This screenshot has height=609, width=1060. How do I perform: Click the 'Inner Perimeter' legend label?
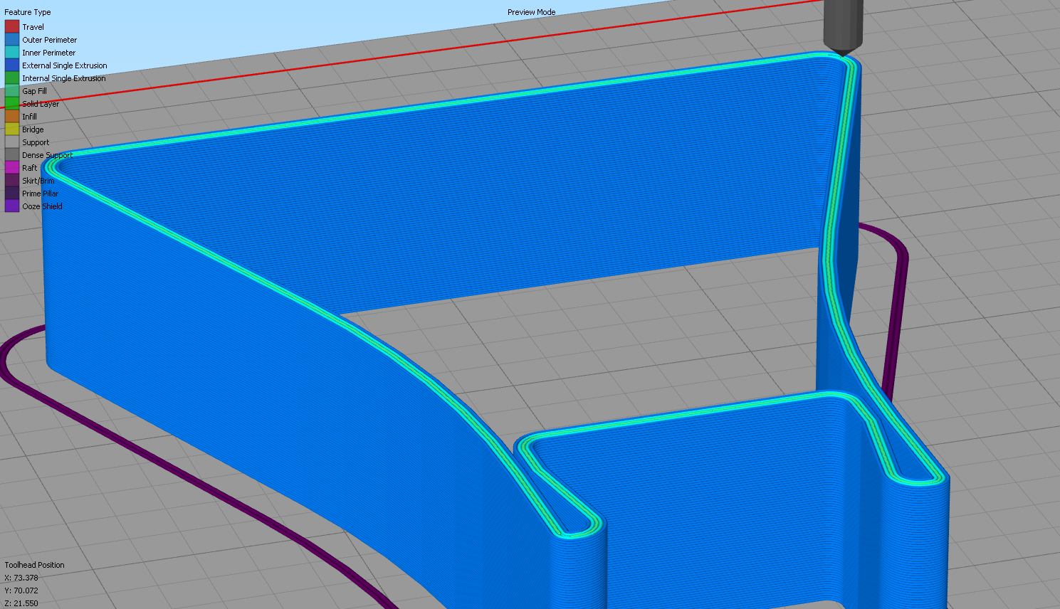[x=48, y=53]
